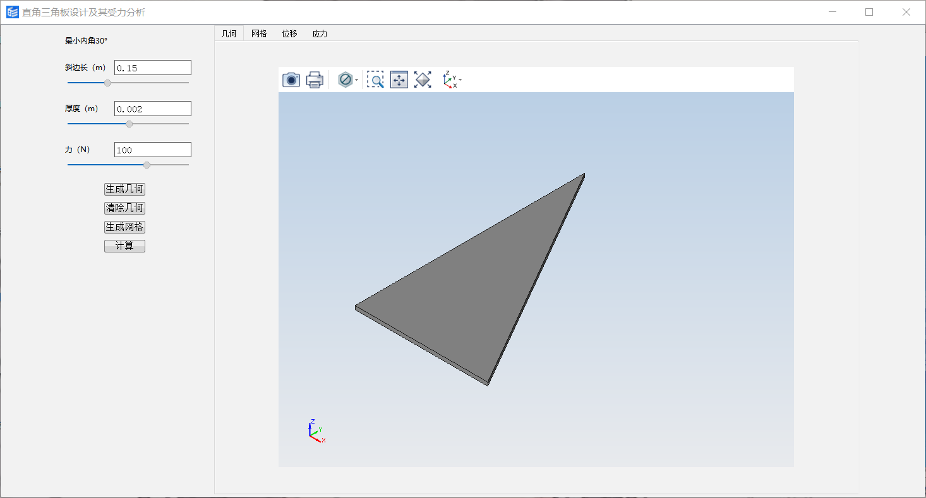Show the 位移 tab
The image size is (926, 498).
point(289,33)
